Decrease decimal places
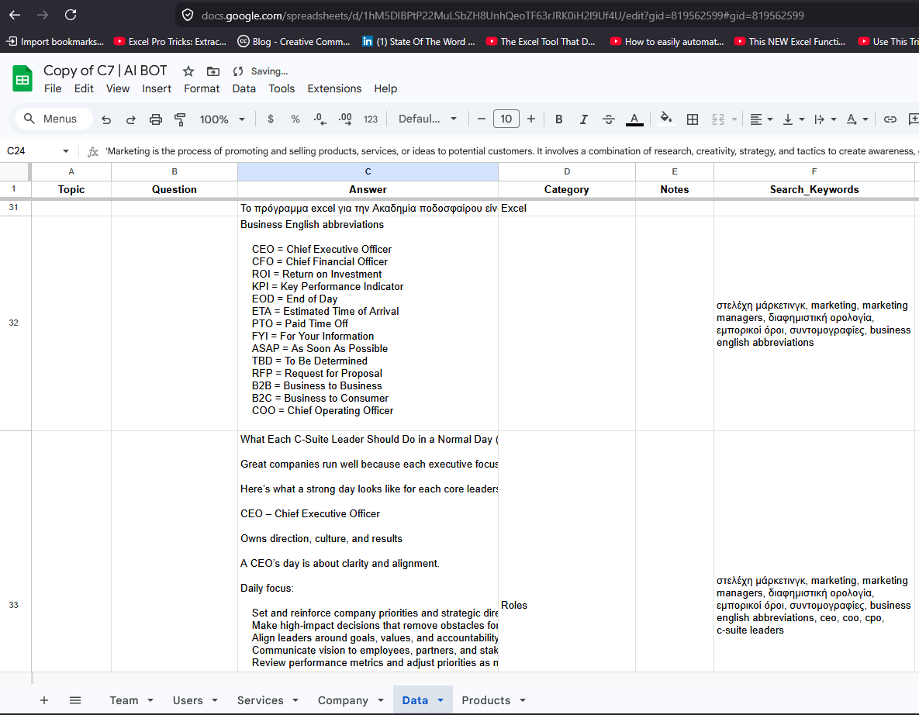919x715 pixels. [x=320, y=119]
